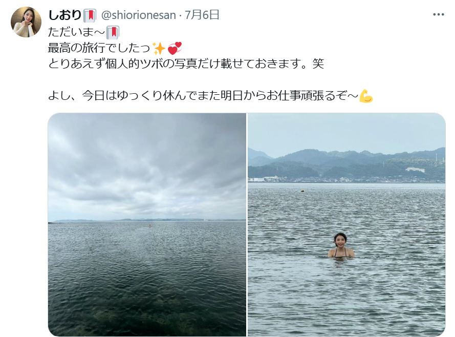
Task: Click the tweet line 最高の旅行でしたっ
Action: (x=99, y=48)
